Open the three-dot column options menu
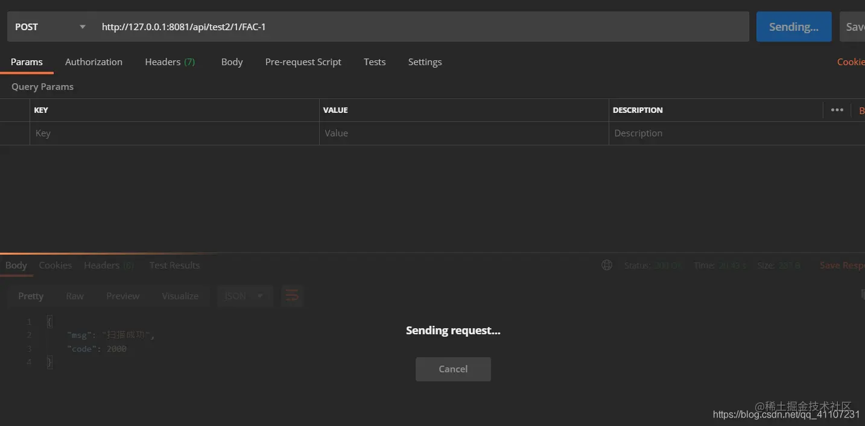 coord(837,110)
